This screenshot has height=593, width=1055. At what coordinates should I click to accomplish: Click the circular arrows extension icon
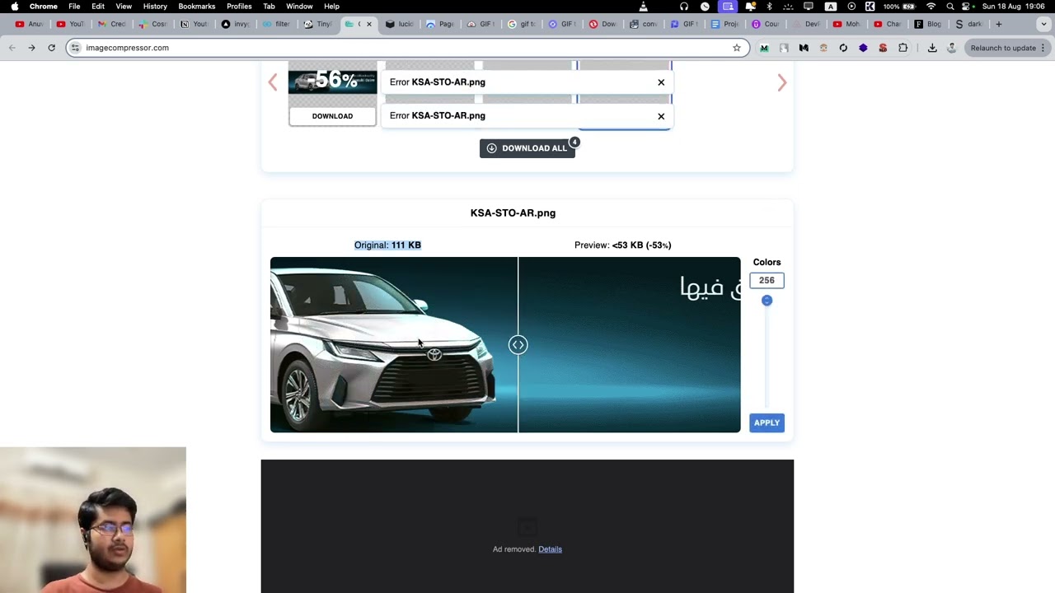(843, 48)
